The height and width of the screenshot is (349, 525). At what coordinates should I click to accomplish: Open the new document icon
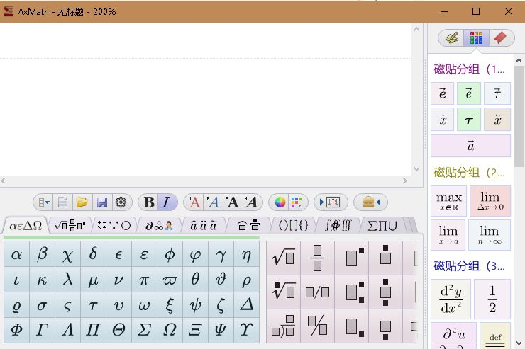click(62, 202)
